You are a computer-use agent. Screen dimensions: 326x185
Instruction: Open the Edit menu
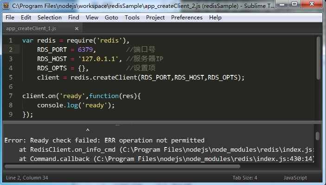tap(26, 18)
